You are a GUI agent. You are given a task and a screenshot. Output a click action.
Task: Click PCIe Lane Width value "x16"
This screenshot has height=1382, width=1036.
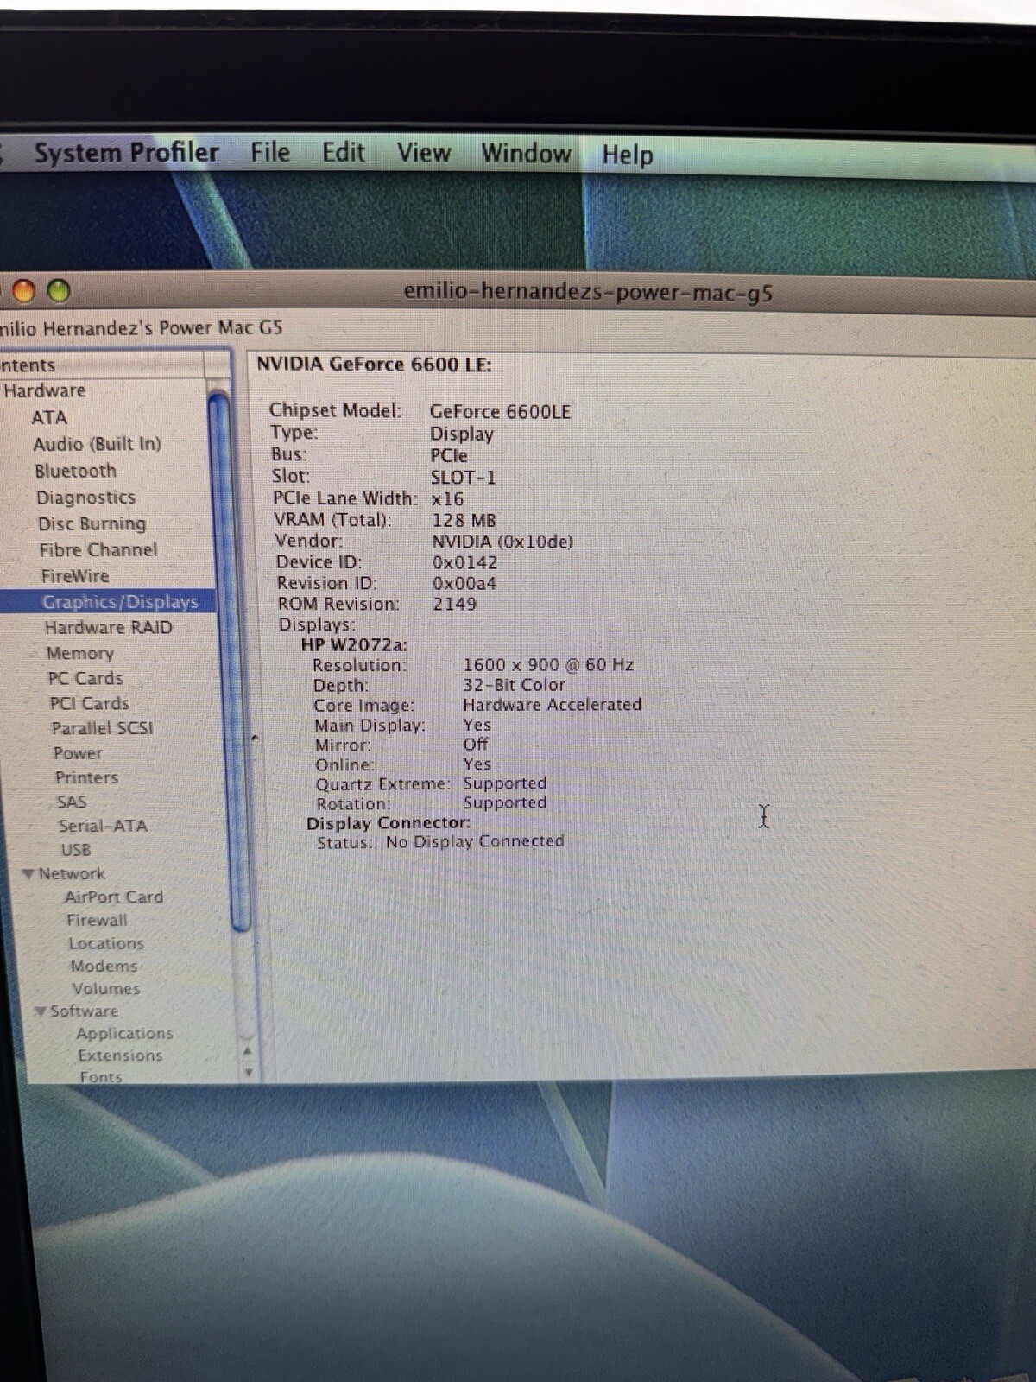click(448, 498)
